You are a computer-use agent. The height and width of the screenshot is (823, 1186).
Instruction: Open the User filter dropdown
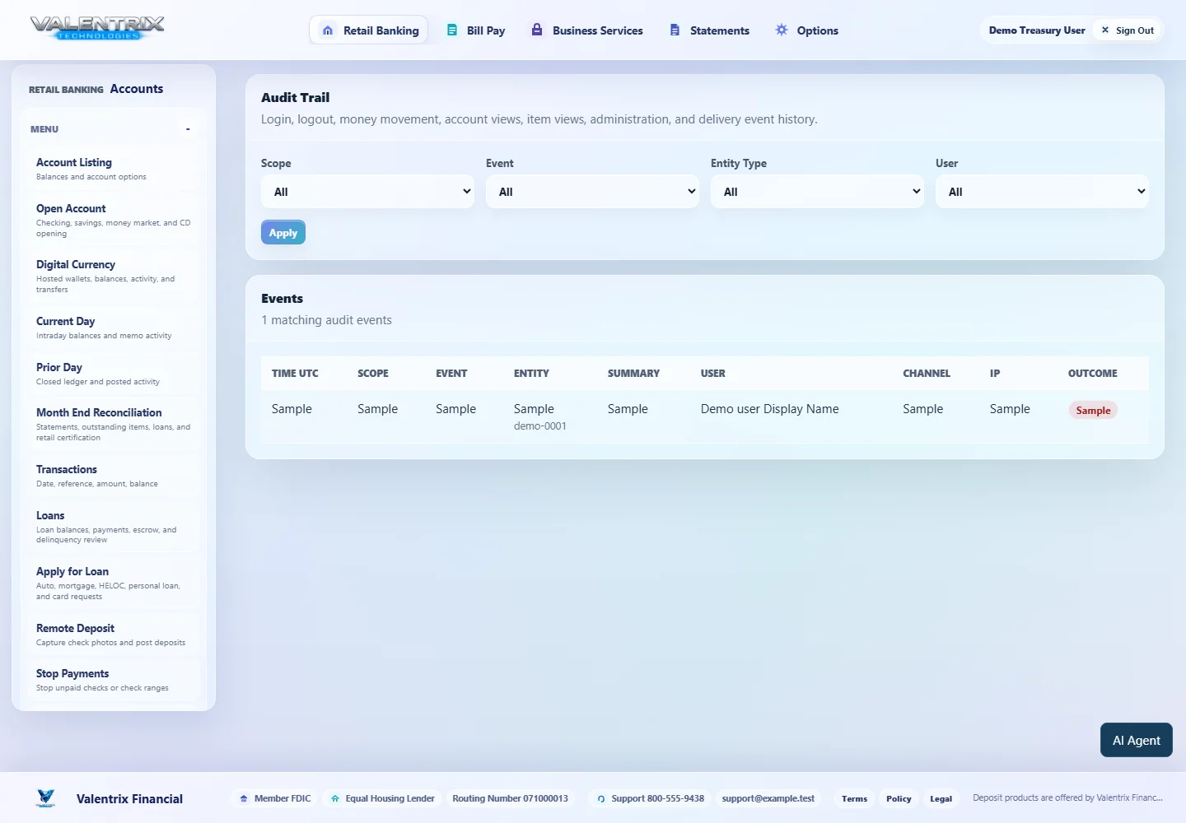pyautogui.click(x=1042, y=192)
